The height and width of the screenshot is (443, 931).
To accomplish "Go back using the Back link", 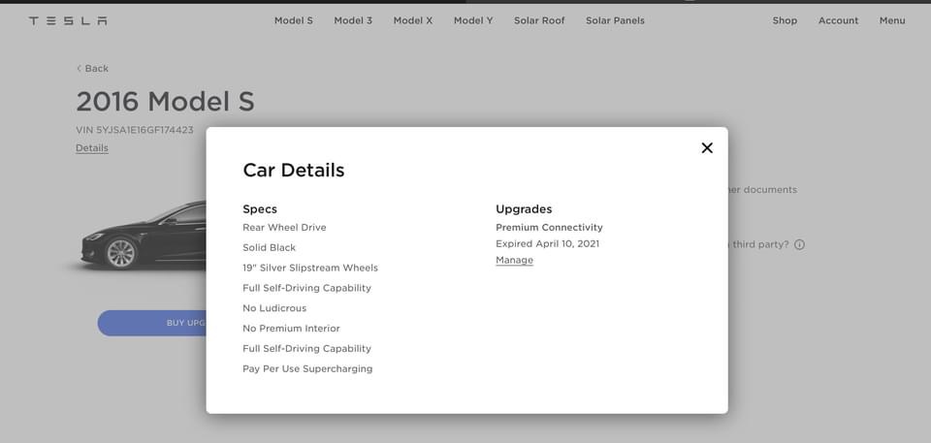I will click(92, 69).
